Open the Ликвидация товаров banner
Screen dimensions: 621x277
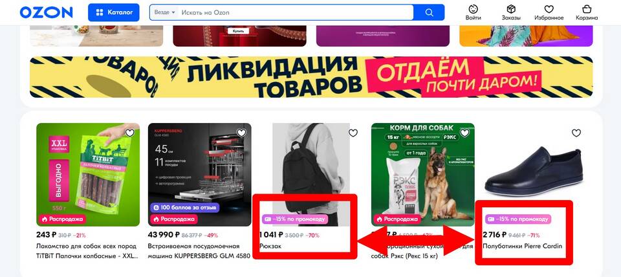pyautogui.click(x=311, y=77)
